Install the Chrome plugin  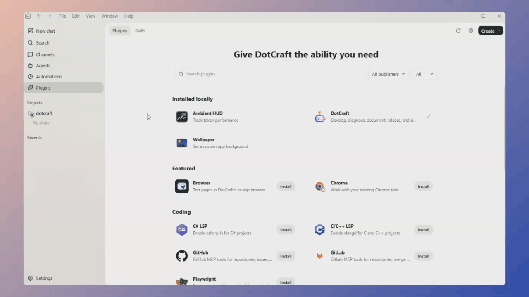pos(423,186)
